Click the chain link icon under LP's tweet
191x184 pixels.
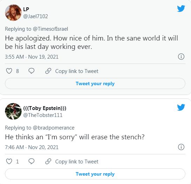click(48, 71)
